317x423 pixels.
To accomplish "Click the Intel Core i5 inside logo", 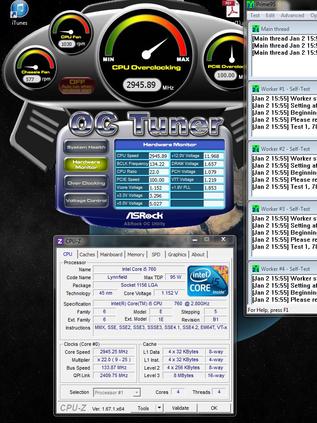I will [208, 281].
